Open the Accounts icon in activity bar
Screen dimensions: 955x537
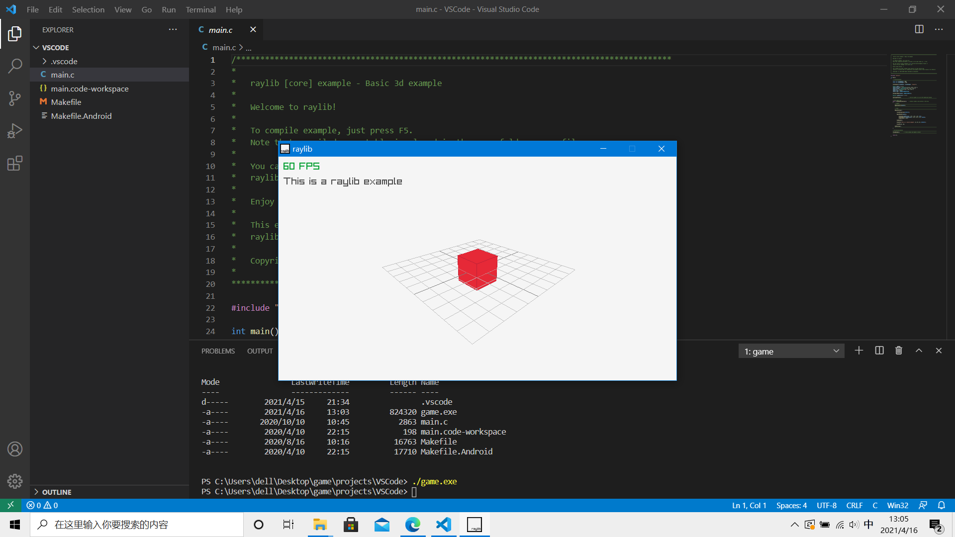(15, 449)
